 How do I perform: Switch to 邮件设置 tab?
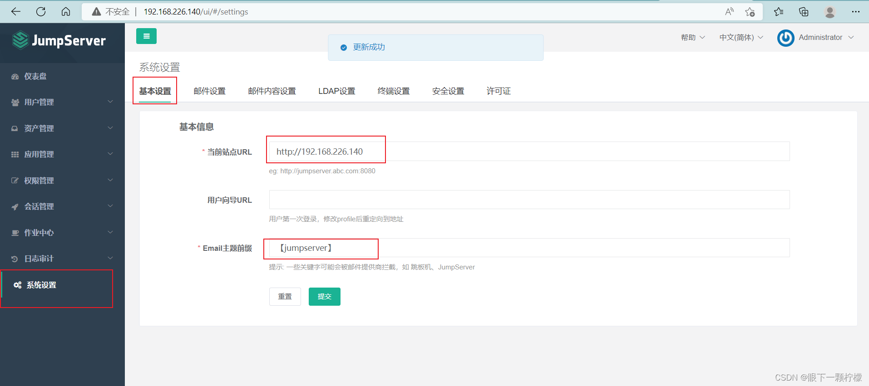tap(209, 91)
